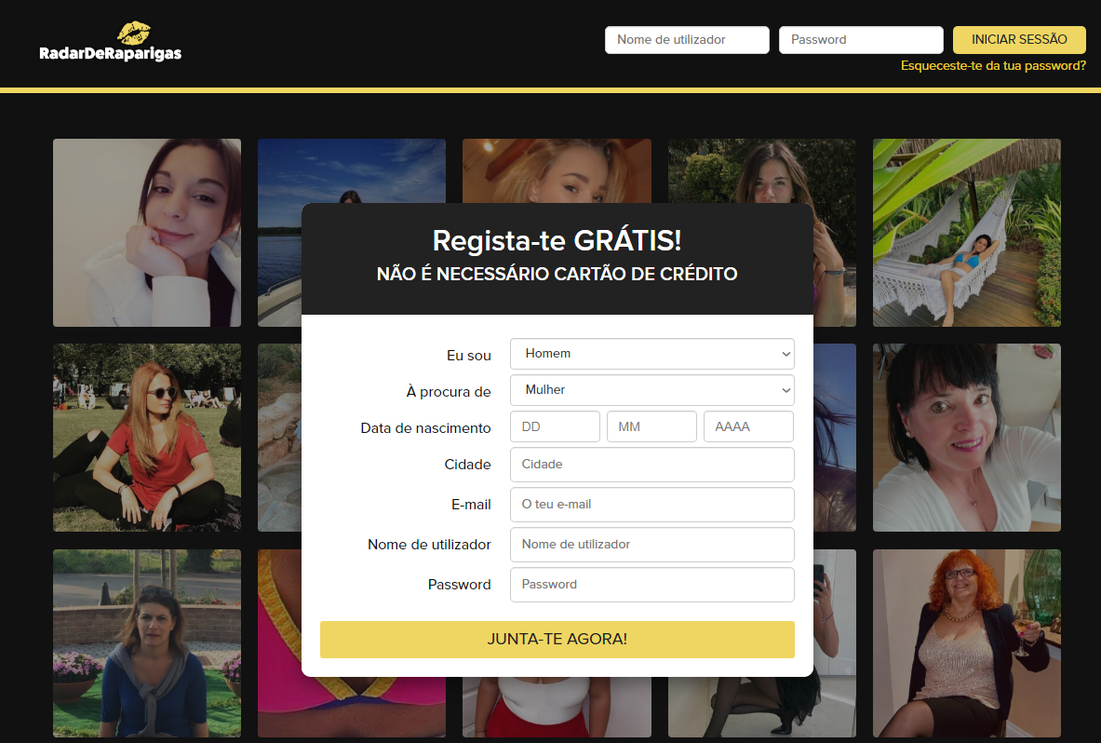The width and height of the screenshot is (1101, 743).
Task: Select the photo of woman holding wine glass
Action: (966, 642)
